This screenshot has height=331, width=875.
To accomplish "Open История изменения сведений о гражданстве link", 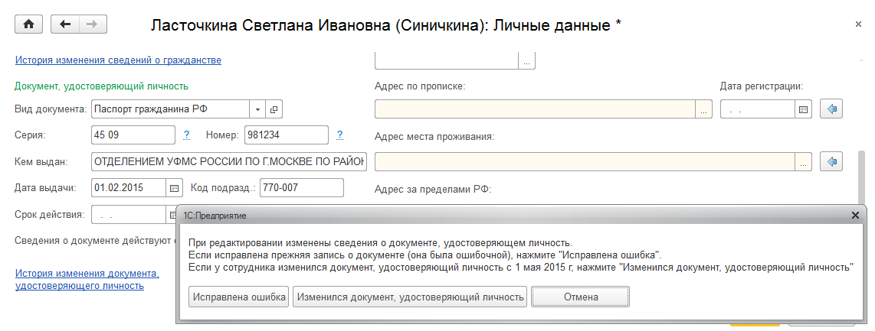I will [x=118, y=60].
